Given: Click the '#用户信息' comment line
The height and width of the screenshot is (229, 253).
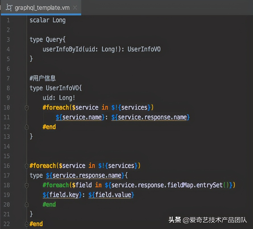Looking at the screenshot, I should (43, 78).
